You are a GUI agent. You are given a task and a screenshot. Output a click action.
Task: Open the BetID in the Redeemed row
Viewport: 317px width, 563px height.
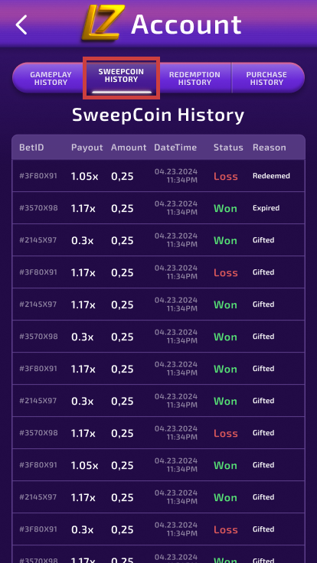tap(38, 176)
